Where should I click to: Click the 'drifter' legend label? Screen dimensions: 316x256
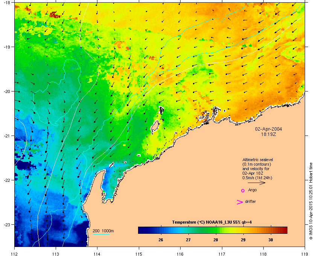coord(251,201)
